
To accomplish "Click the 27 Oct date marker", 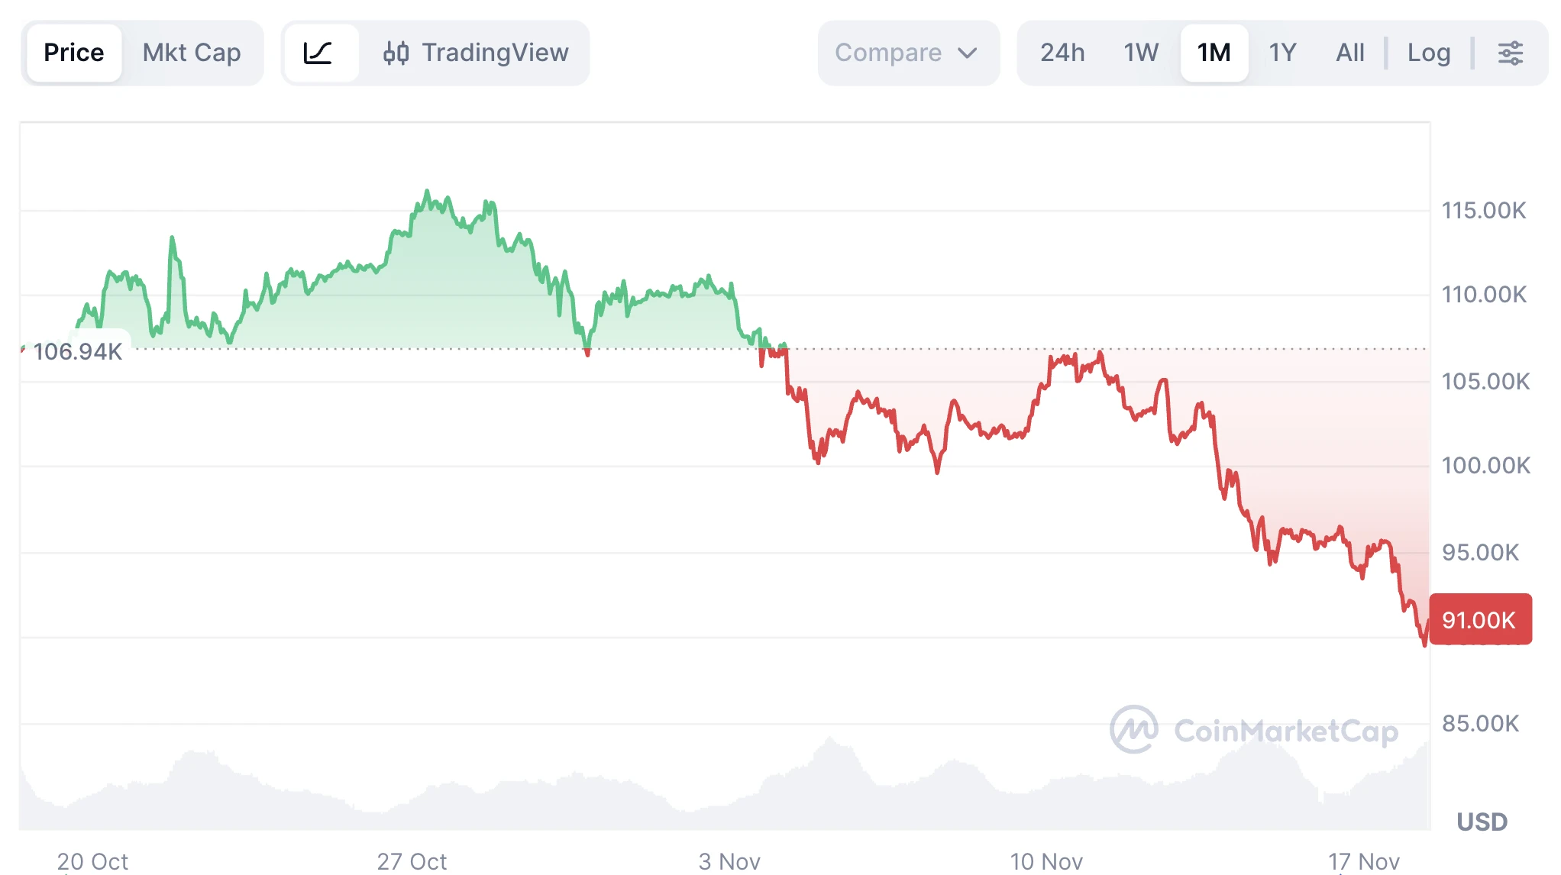I will point(412,861).
